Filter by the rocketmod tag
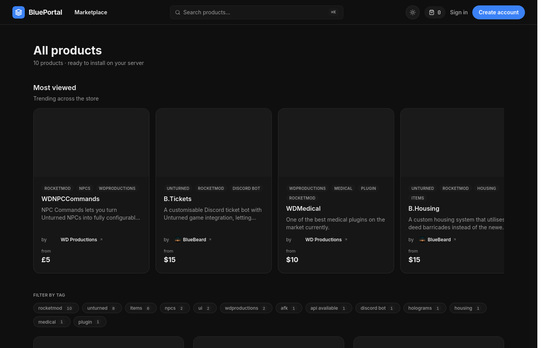Image resolution: width=542 pixels, height=348 pixels. tap(56, 308)
